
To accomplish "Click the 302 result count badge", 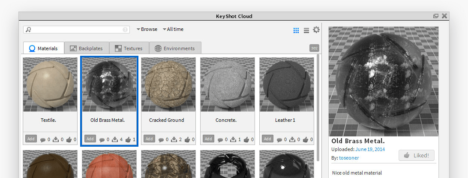I will [x=314, y=48].
